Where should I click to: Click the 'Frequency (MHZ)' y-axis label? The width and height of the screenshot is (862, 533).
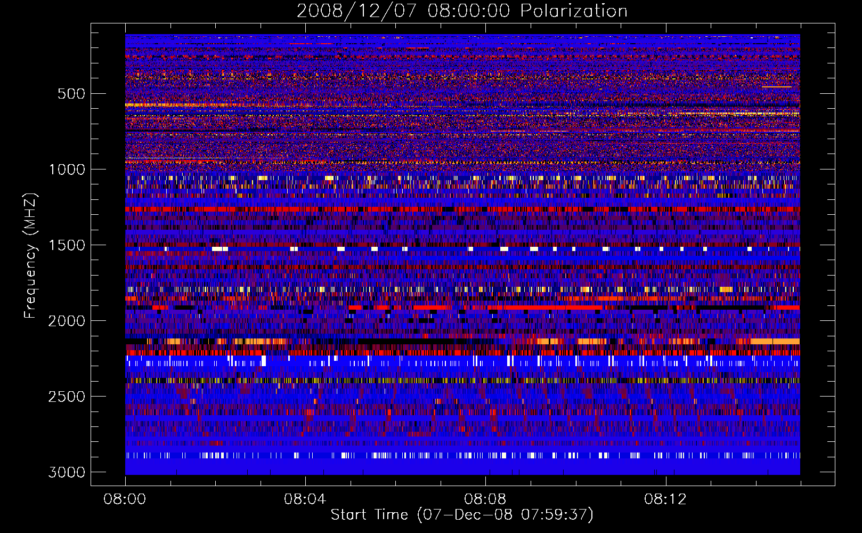tap(30, 256)
